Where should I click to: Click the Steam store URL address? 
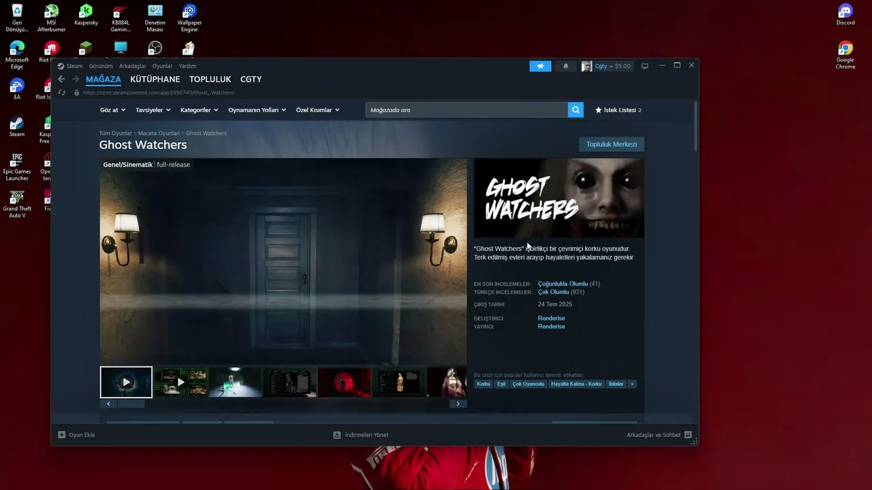159,93
